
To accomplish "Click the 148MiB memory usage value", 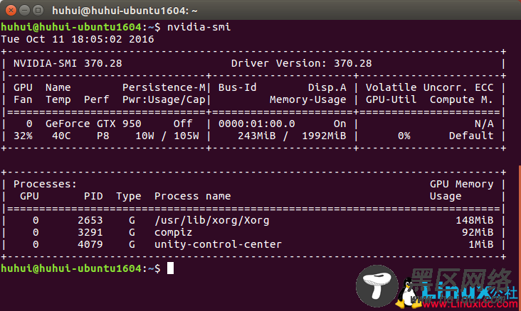I will click(x=475, y=220).
